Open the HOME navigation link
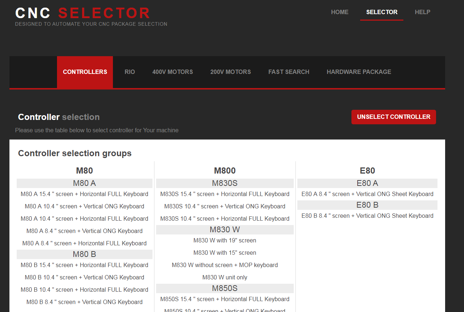The height and width of the screenshot is (312, 464). click(x=339, y=12)
